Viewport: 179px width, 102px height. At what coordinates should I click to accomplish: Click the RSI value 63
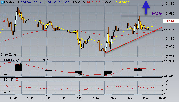tap(17, 80)
